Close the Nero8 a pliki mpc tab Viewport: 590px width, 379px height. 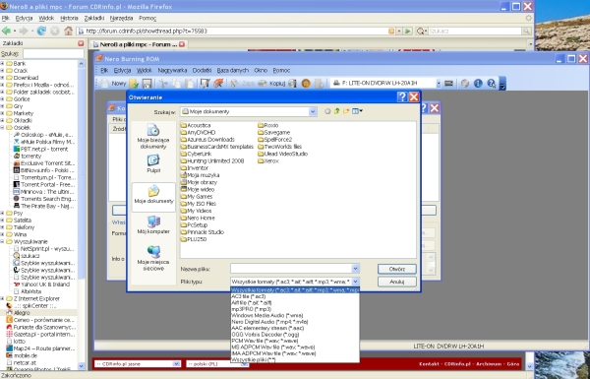pos(182,44)
